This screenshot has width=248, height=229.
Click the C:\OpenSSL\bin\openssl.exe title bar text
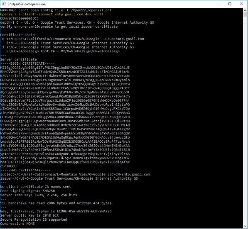coord(27,4)
